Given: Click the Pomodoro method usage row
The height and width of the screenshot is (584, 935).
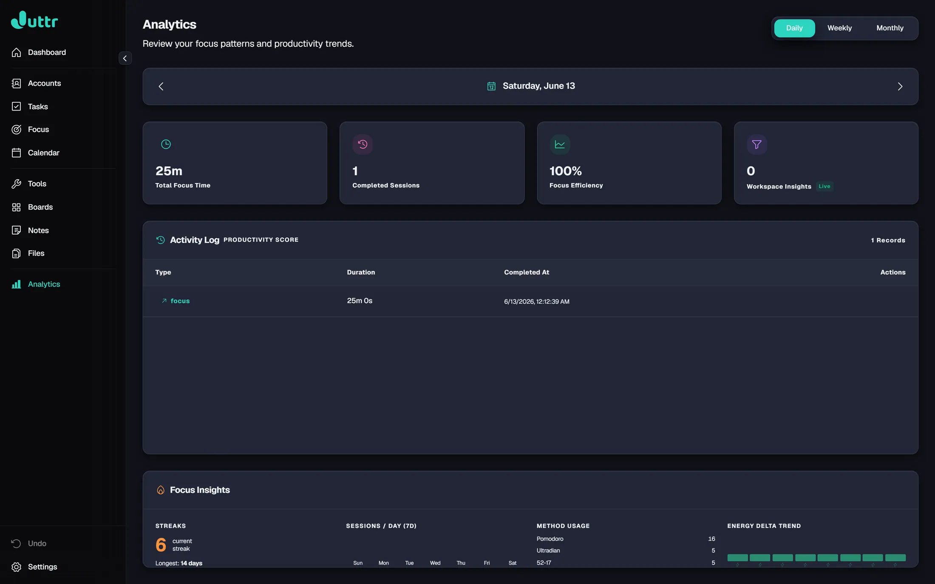Looking at the screenshot, I should click(626, 539).
